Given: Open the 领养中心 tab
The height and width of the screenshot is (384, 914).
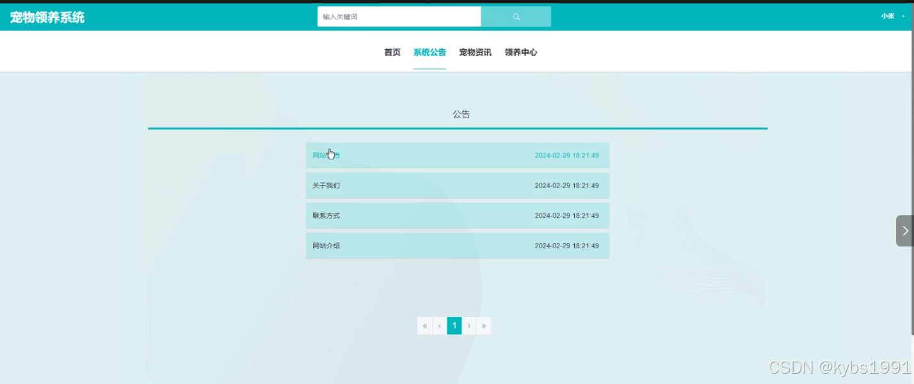Looking at the screenshot, I should tap(520, 52).
